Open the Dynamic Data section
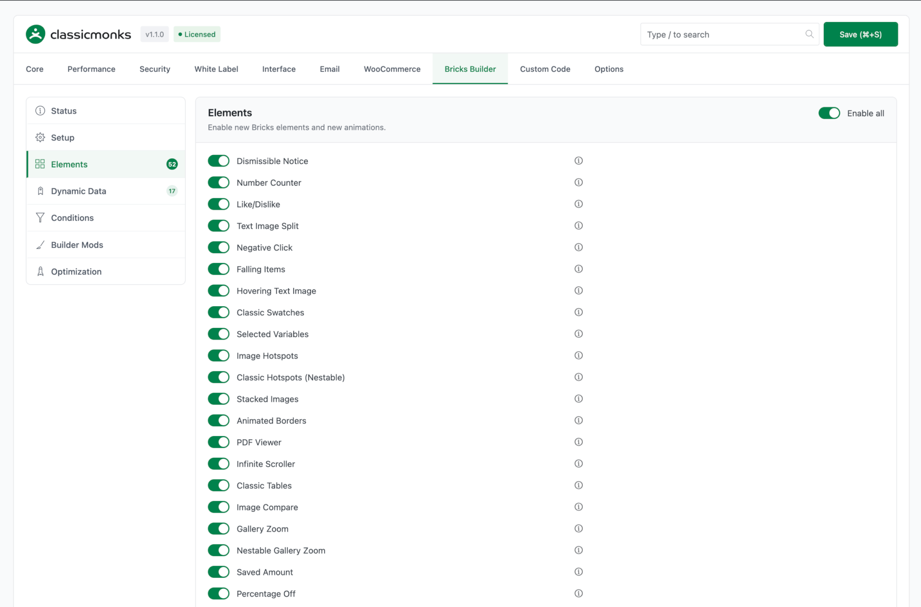The image size is (921, 607). coord(79,191)
